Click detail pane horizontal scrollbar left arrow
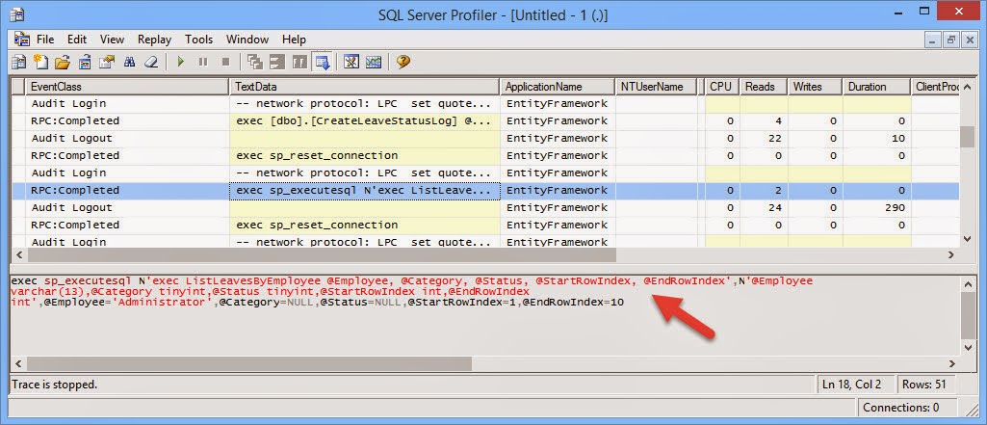 tap(18, 364)
